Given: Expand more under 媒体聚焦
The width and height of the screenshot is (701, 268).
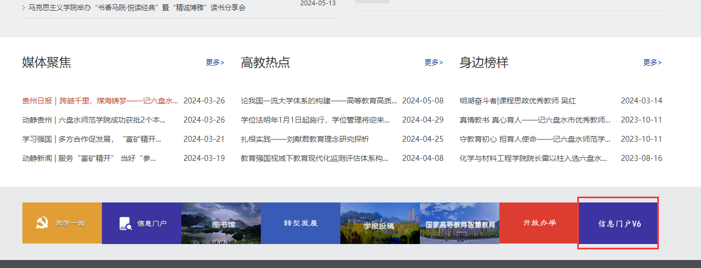Looking at the screenshot, I should (215, 62).
